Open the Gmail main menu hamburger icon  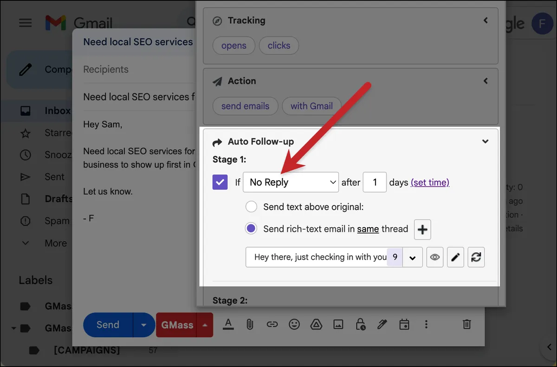click(x=25, y=22)
